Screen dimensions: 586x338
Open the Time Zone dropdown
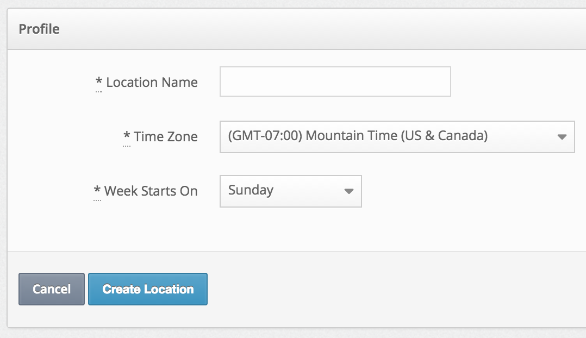point(397,136)
